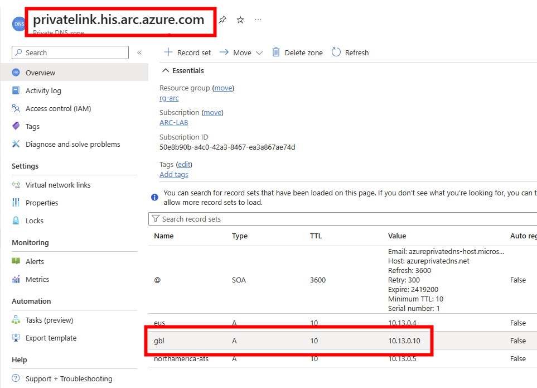The height and width of the screenshot is (388, 537).
Task: Click the Metrics chart icon
Action: [16, 279]
